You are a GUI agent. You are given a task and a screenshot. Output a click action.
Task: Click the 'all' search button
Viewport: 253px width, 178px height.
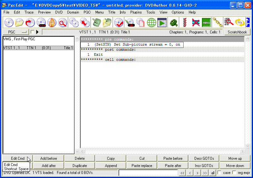pyautogui.click(x=213, y=173)
